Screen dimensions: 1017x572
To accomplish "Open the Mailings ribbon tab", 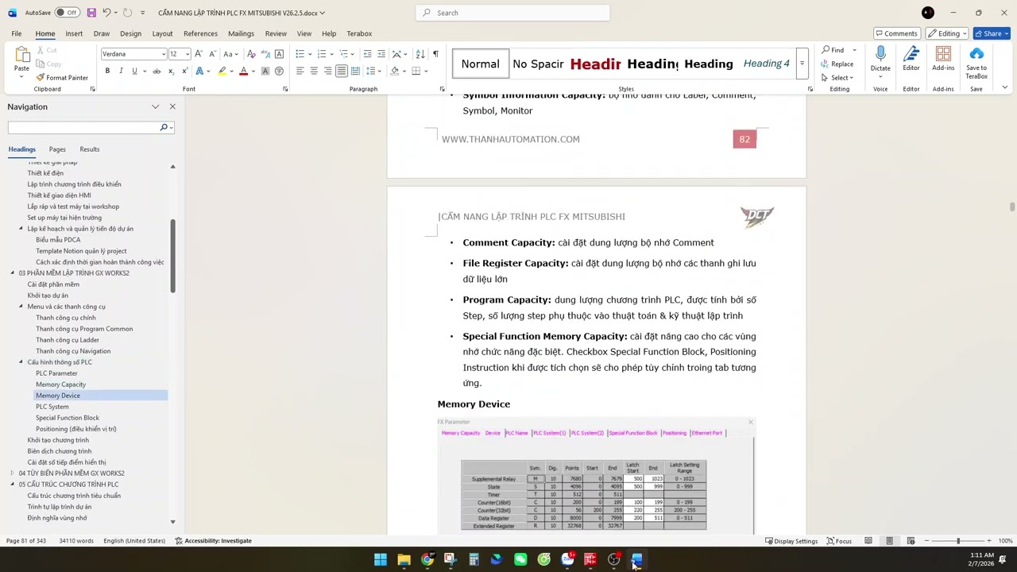I will tap(241, 33).
